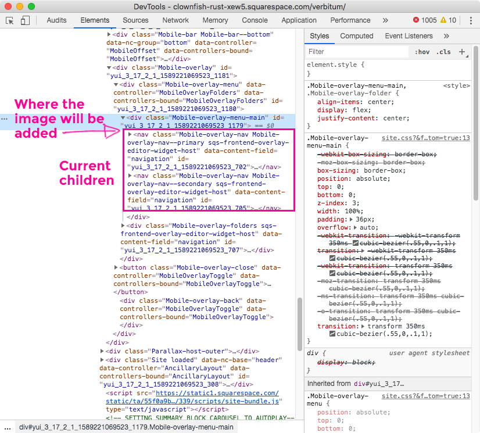Switch to the Sources tab
This screenshot has width=480, height=433.
(x=135, y=20)
